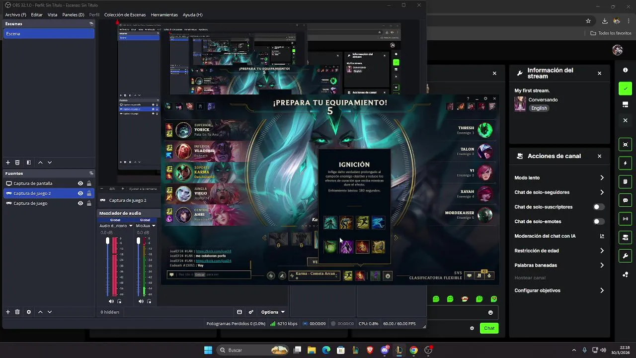The width and height of the screenshot is (636, 358).
Task: Open Colección de Escenas menu
Action: [x=125, y=15]
